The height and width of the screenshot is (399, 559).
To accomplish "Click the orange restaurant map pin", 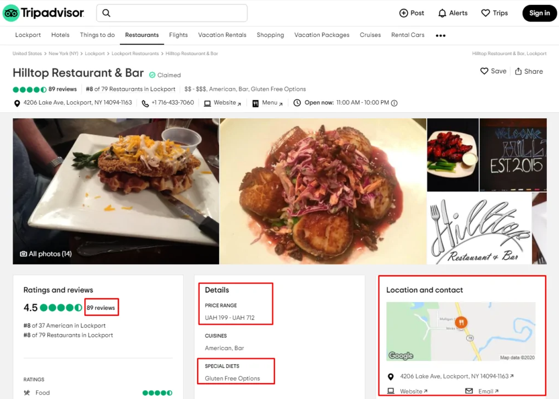I will (x=461, y=323).
